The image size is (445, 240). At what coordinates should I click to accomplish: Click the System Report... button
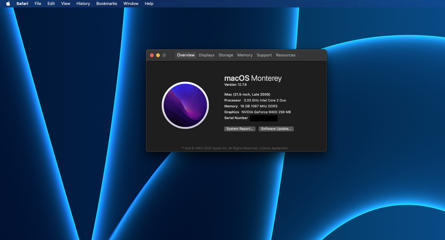click(240, 129)
